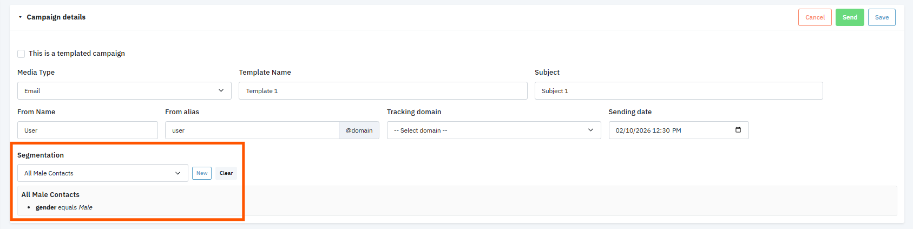Focus the Subject input field
This screenshot has height=229, width=913.
coord(678,91)
